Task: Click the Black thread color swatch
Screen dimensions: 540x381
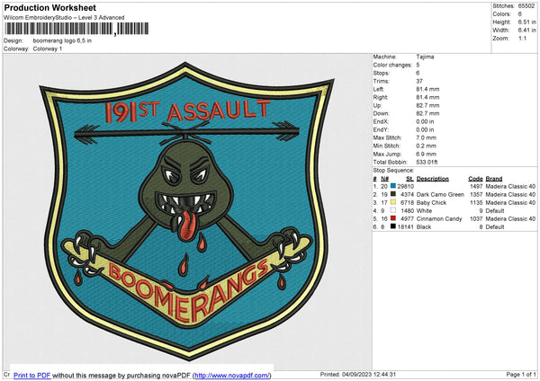Action: point(393,226)
